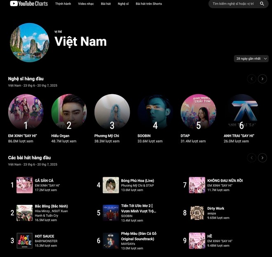272x257 pixels.
Task: Go to next top artists page arrow
Action: pyautogui.click(x=262, y=79)
